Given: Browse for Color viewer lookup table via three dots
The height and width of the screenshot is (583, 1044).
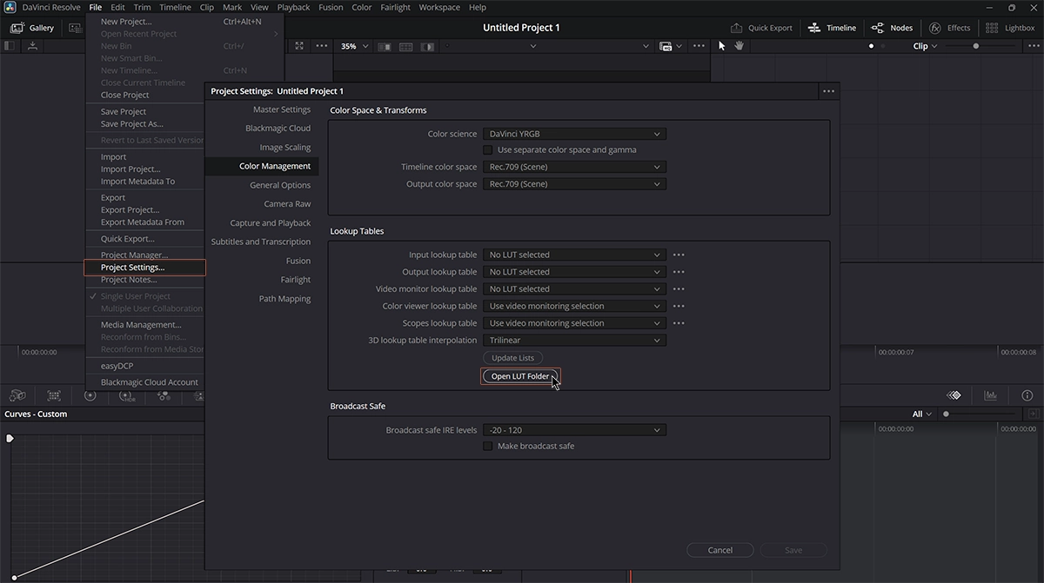Looking at the screenshot, I should (679, 306).
